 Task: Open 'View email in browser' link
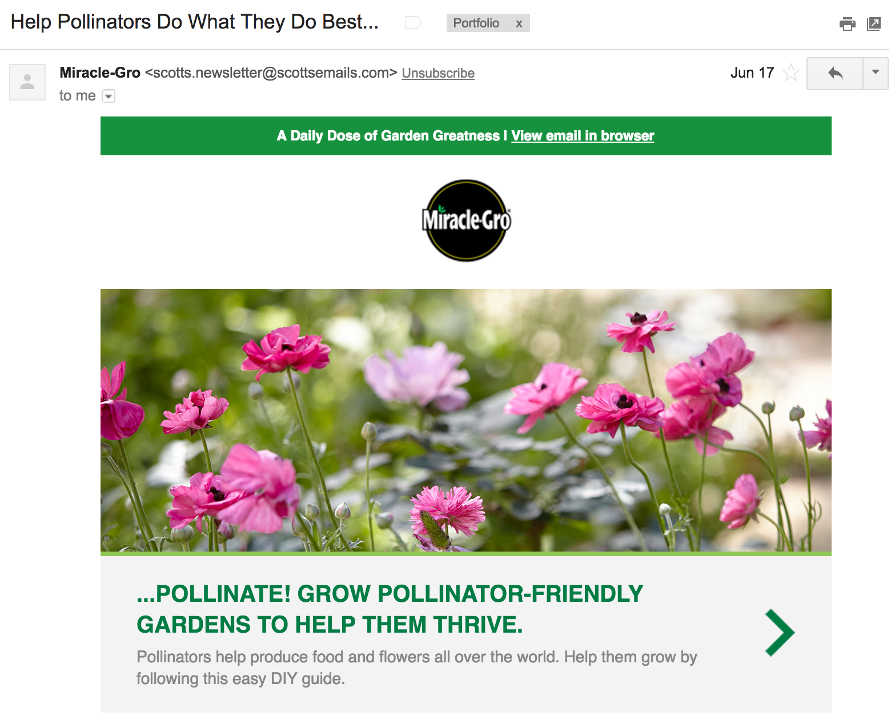tap(583, 136)
